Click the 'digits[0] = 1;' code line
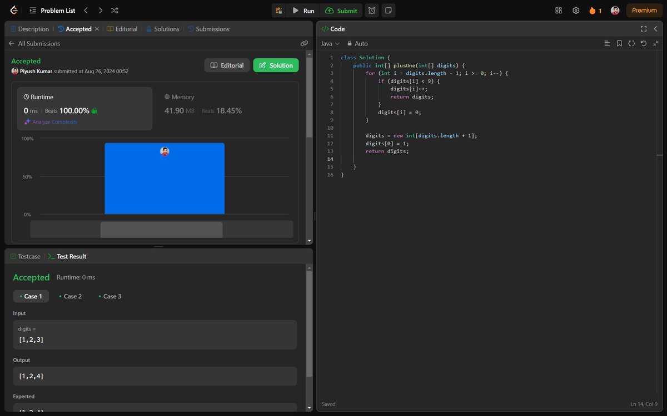This screenshot has width=667, height=416. [x=387, y=143]
